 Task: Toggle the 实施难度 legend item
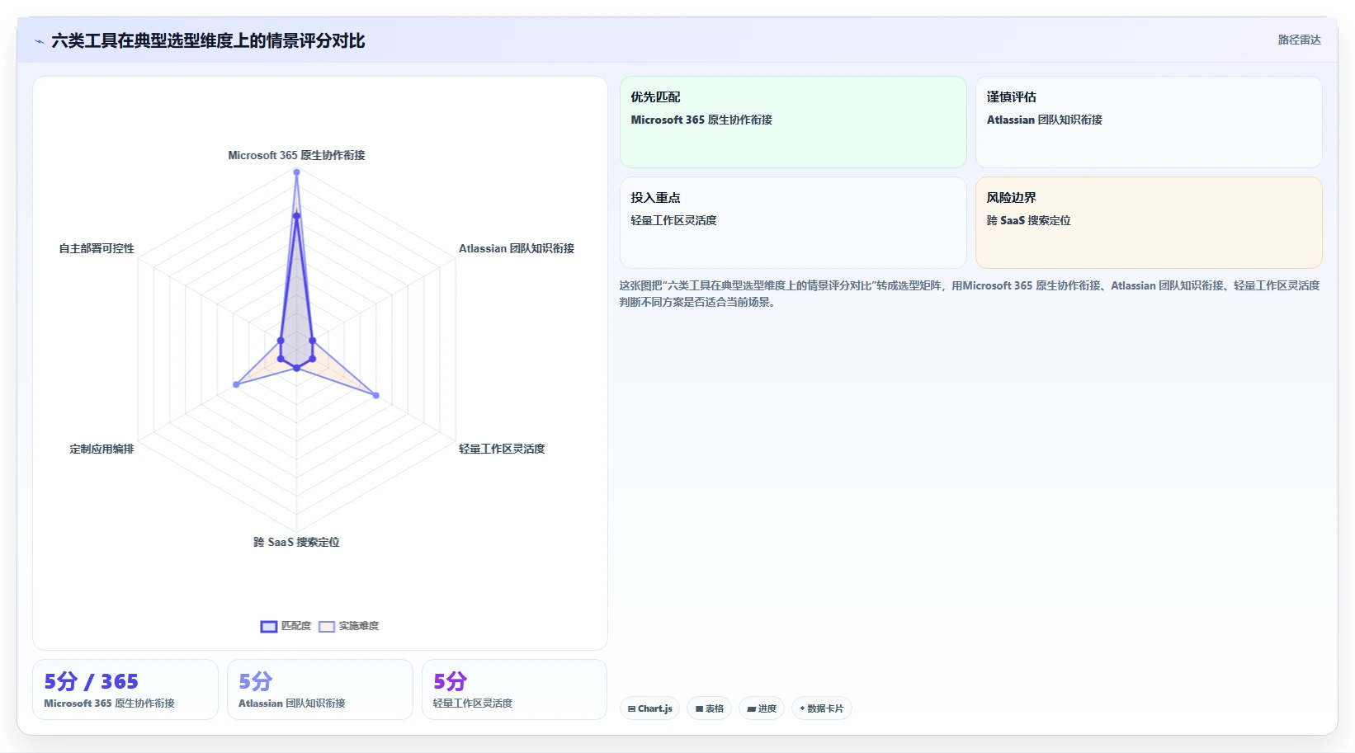348,626
